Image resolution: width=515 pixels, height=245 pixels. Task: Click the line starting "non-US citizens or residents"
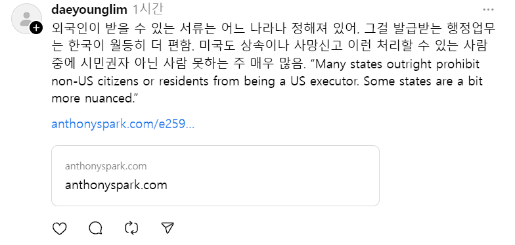coord(267,81)
